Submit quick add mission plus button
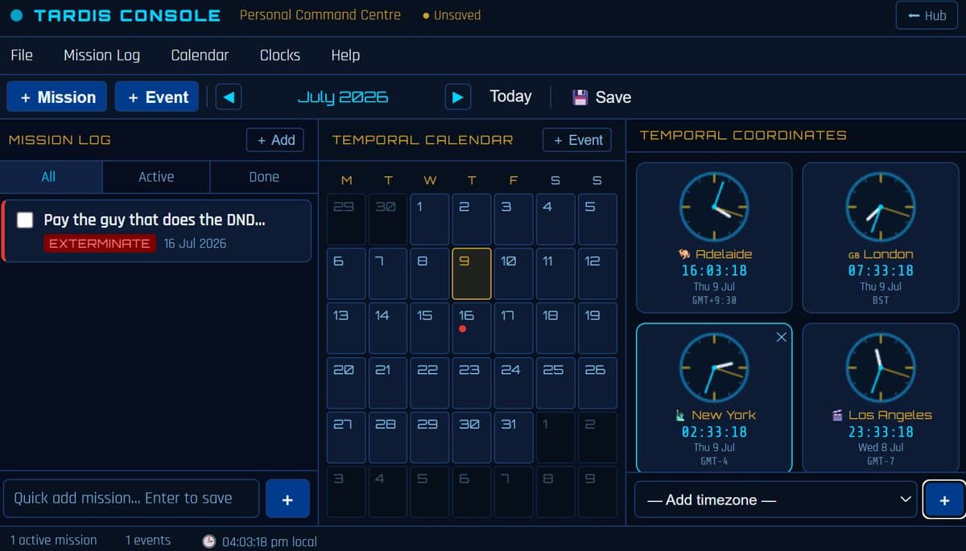The image size is (966, 551). (x=287, y=499)
